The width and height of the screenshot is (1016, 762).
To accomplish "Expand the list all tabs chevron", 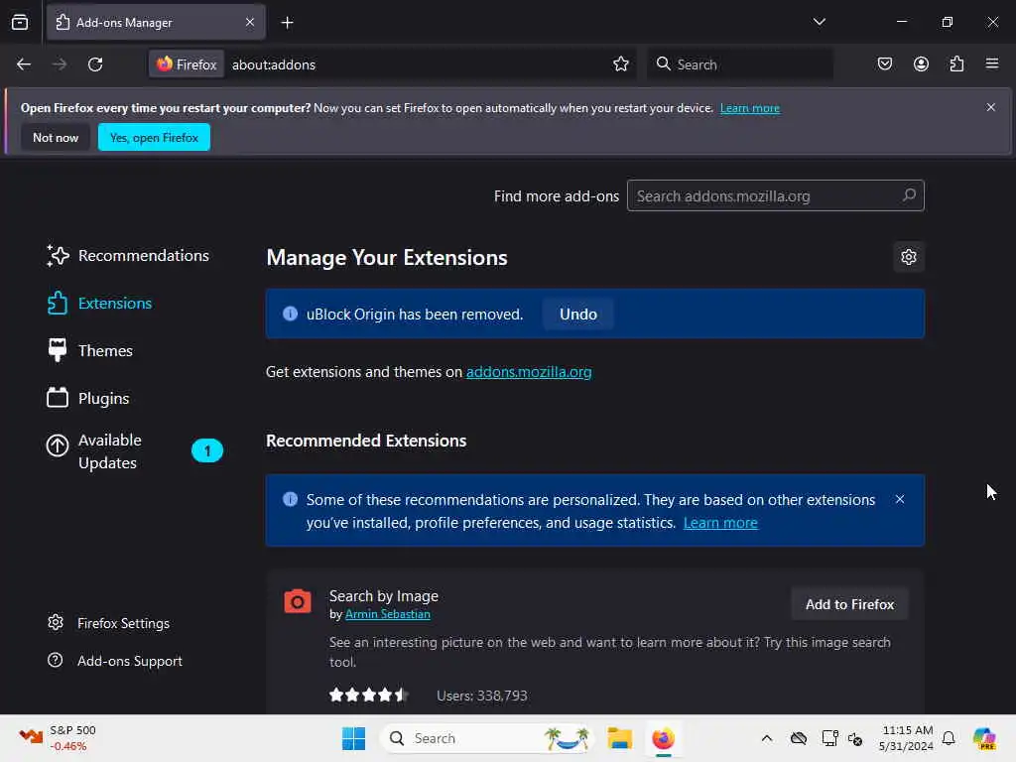I will [x=819, y=22].
